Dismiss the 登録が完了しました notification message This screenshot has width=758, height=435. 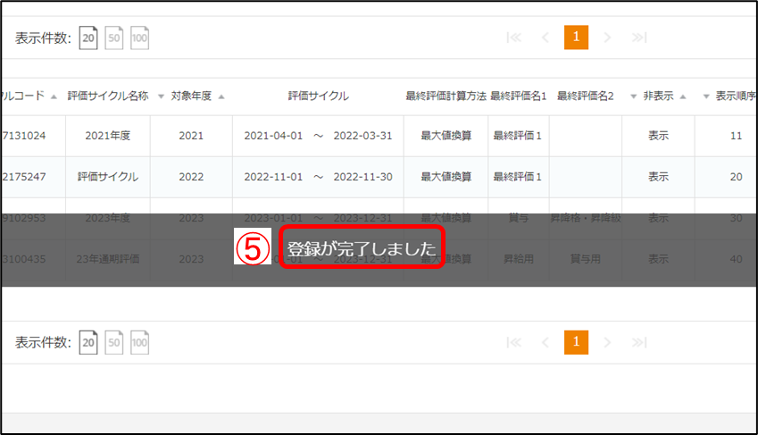[x=362, y=250]
